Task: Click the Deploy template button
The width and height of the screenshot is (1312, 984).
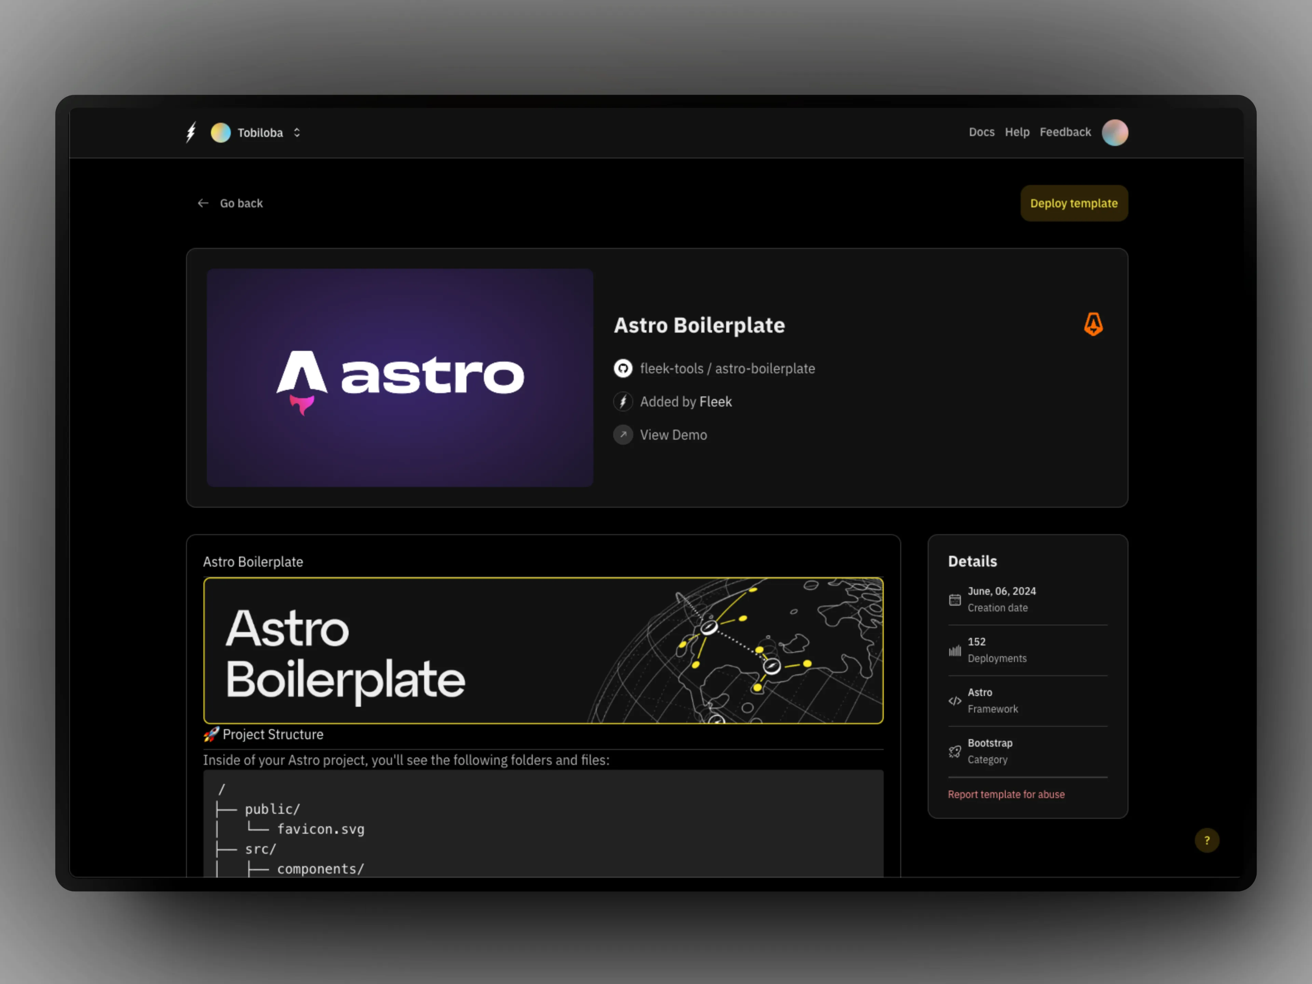Action: (1074, 203)
